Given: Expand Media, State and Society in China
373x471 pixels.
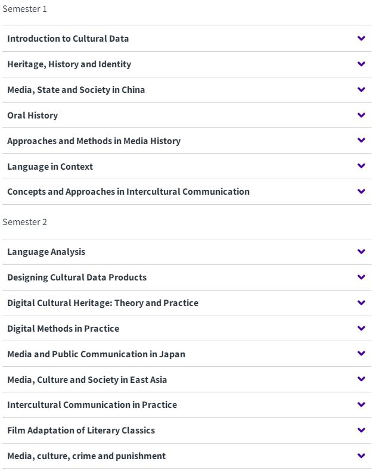Looking at the screenshot, I should [186, 90].
